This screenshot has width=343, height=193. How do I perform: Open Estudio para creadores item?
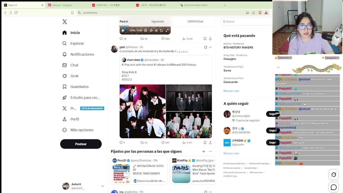[81, 98]
